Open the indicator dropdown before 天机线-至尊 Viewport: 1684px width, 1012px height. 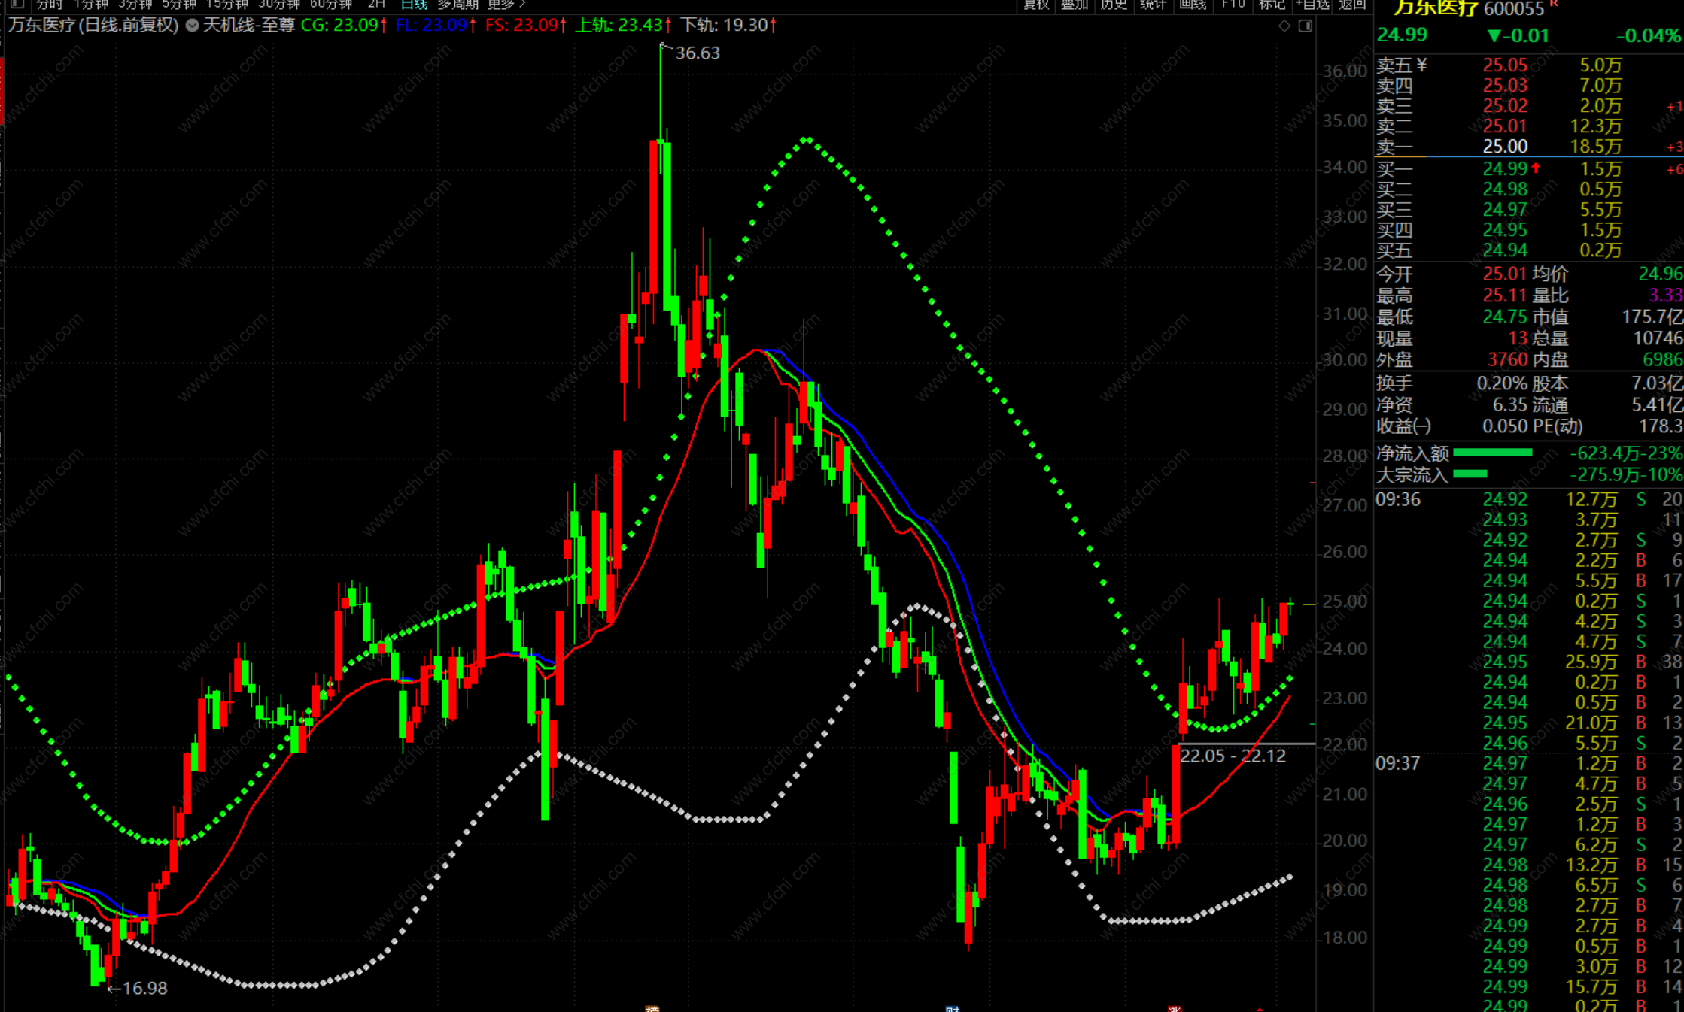click(x=193, y=26)
